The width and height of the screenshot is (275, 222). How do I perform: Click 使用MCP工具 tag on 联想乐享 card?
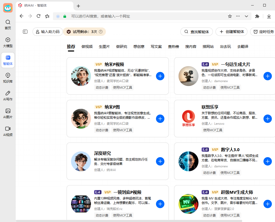tap(213, 130)
